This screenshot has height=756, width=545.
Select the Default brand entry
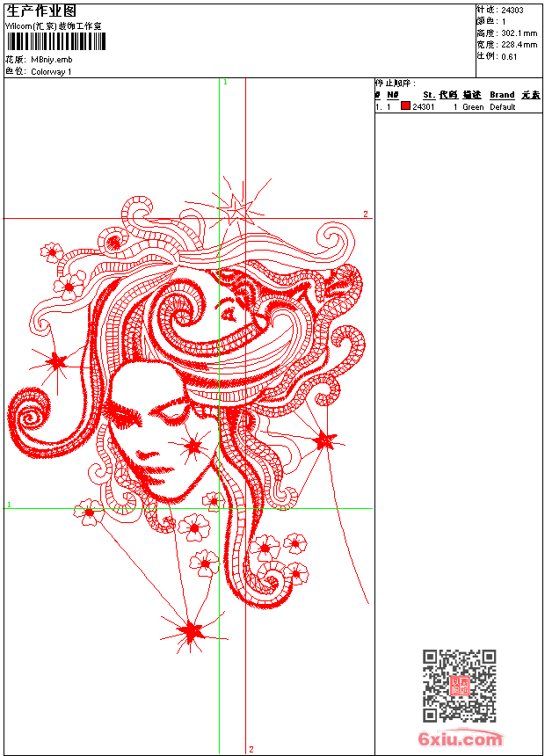click(x=503, y=107)
